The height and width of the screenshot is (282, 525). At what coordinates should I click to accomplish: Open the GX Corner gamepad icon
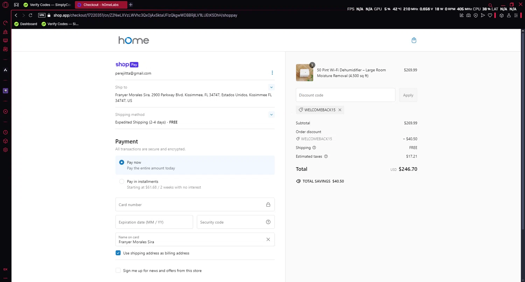pyautogui.click(x=16, y=5)
